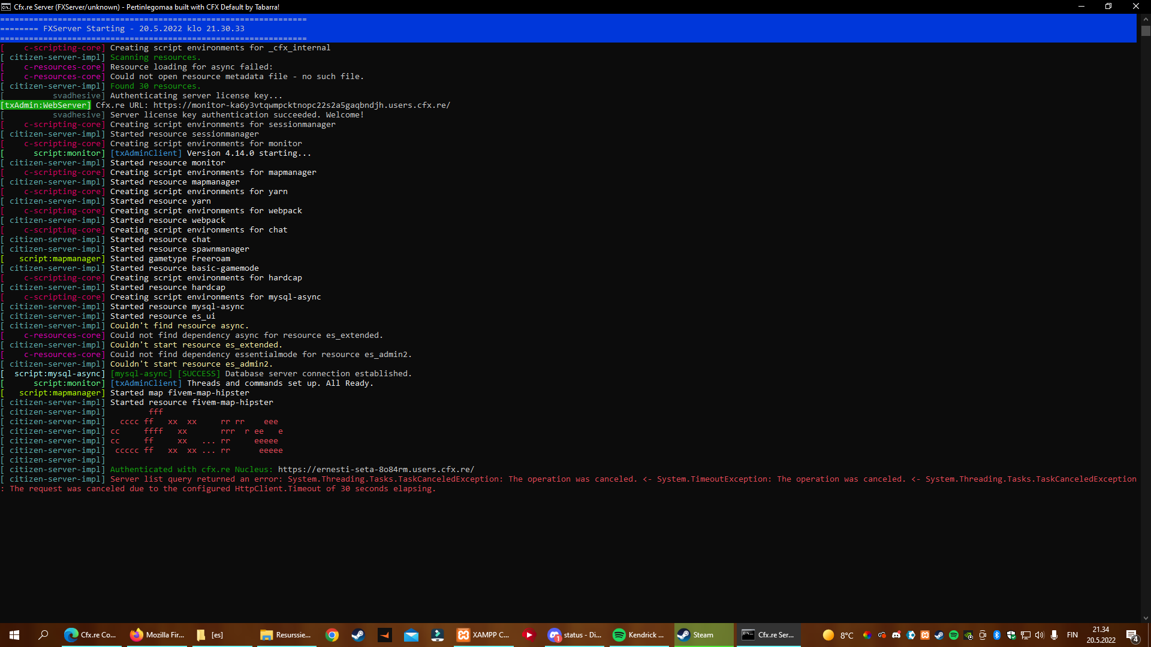
Task: Open volume control in system tray
Action: [1039, 635]
